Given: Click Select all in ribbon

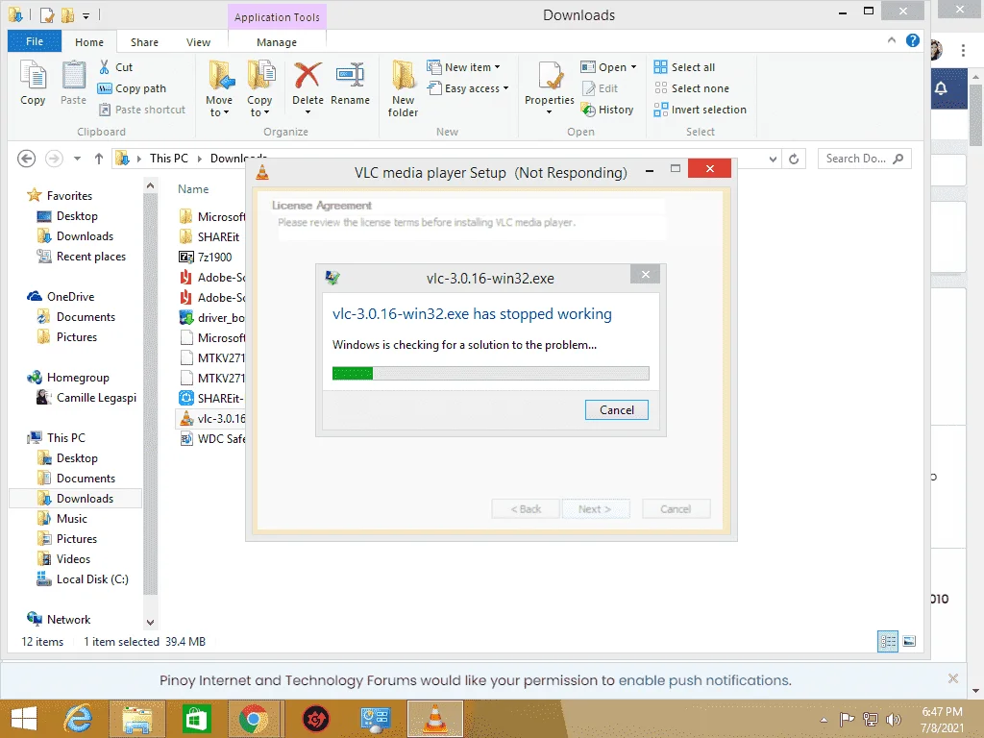Looking at the screenshot, I should (x=684, y=67).
